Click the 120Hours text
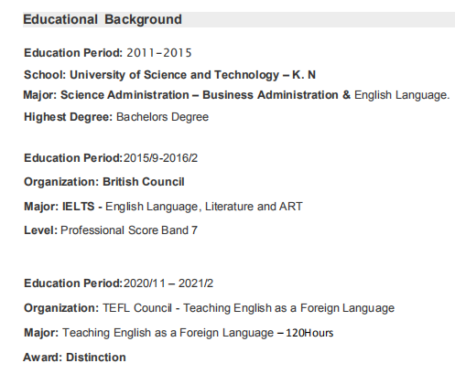 (x=309, y=333)
